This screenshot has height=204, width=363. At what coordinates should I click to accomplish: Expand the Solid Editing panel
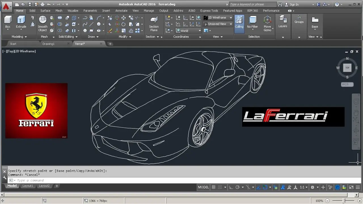tap(68, 37)
